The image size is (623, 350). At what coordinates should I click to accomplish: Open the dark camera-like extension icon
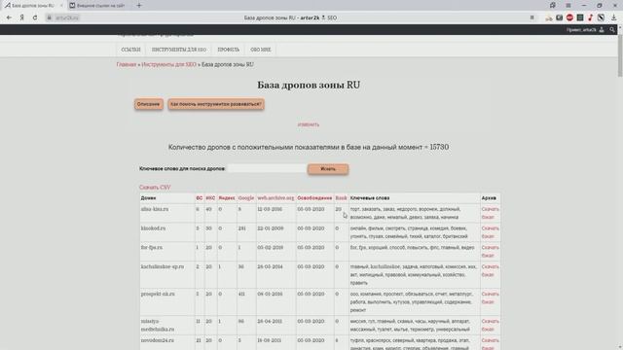559,17
